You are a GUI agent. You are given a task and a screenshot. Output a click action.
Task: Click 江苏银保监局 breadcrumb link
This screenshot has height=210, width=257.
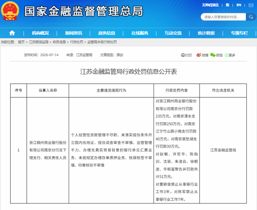click(x=39, y=42)
